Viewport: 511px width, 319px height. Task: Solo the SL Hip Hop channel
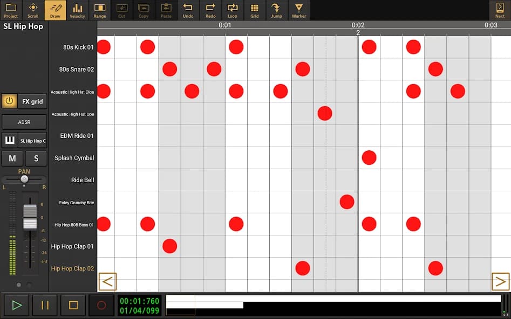(36, 158)
